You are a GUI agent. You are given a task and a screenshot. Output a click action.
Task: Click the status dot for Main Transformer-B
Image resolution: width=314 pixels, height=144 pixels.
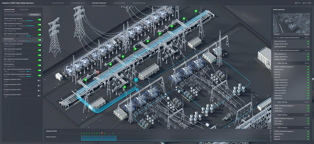[308, 41]
